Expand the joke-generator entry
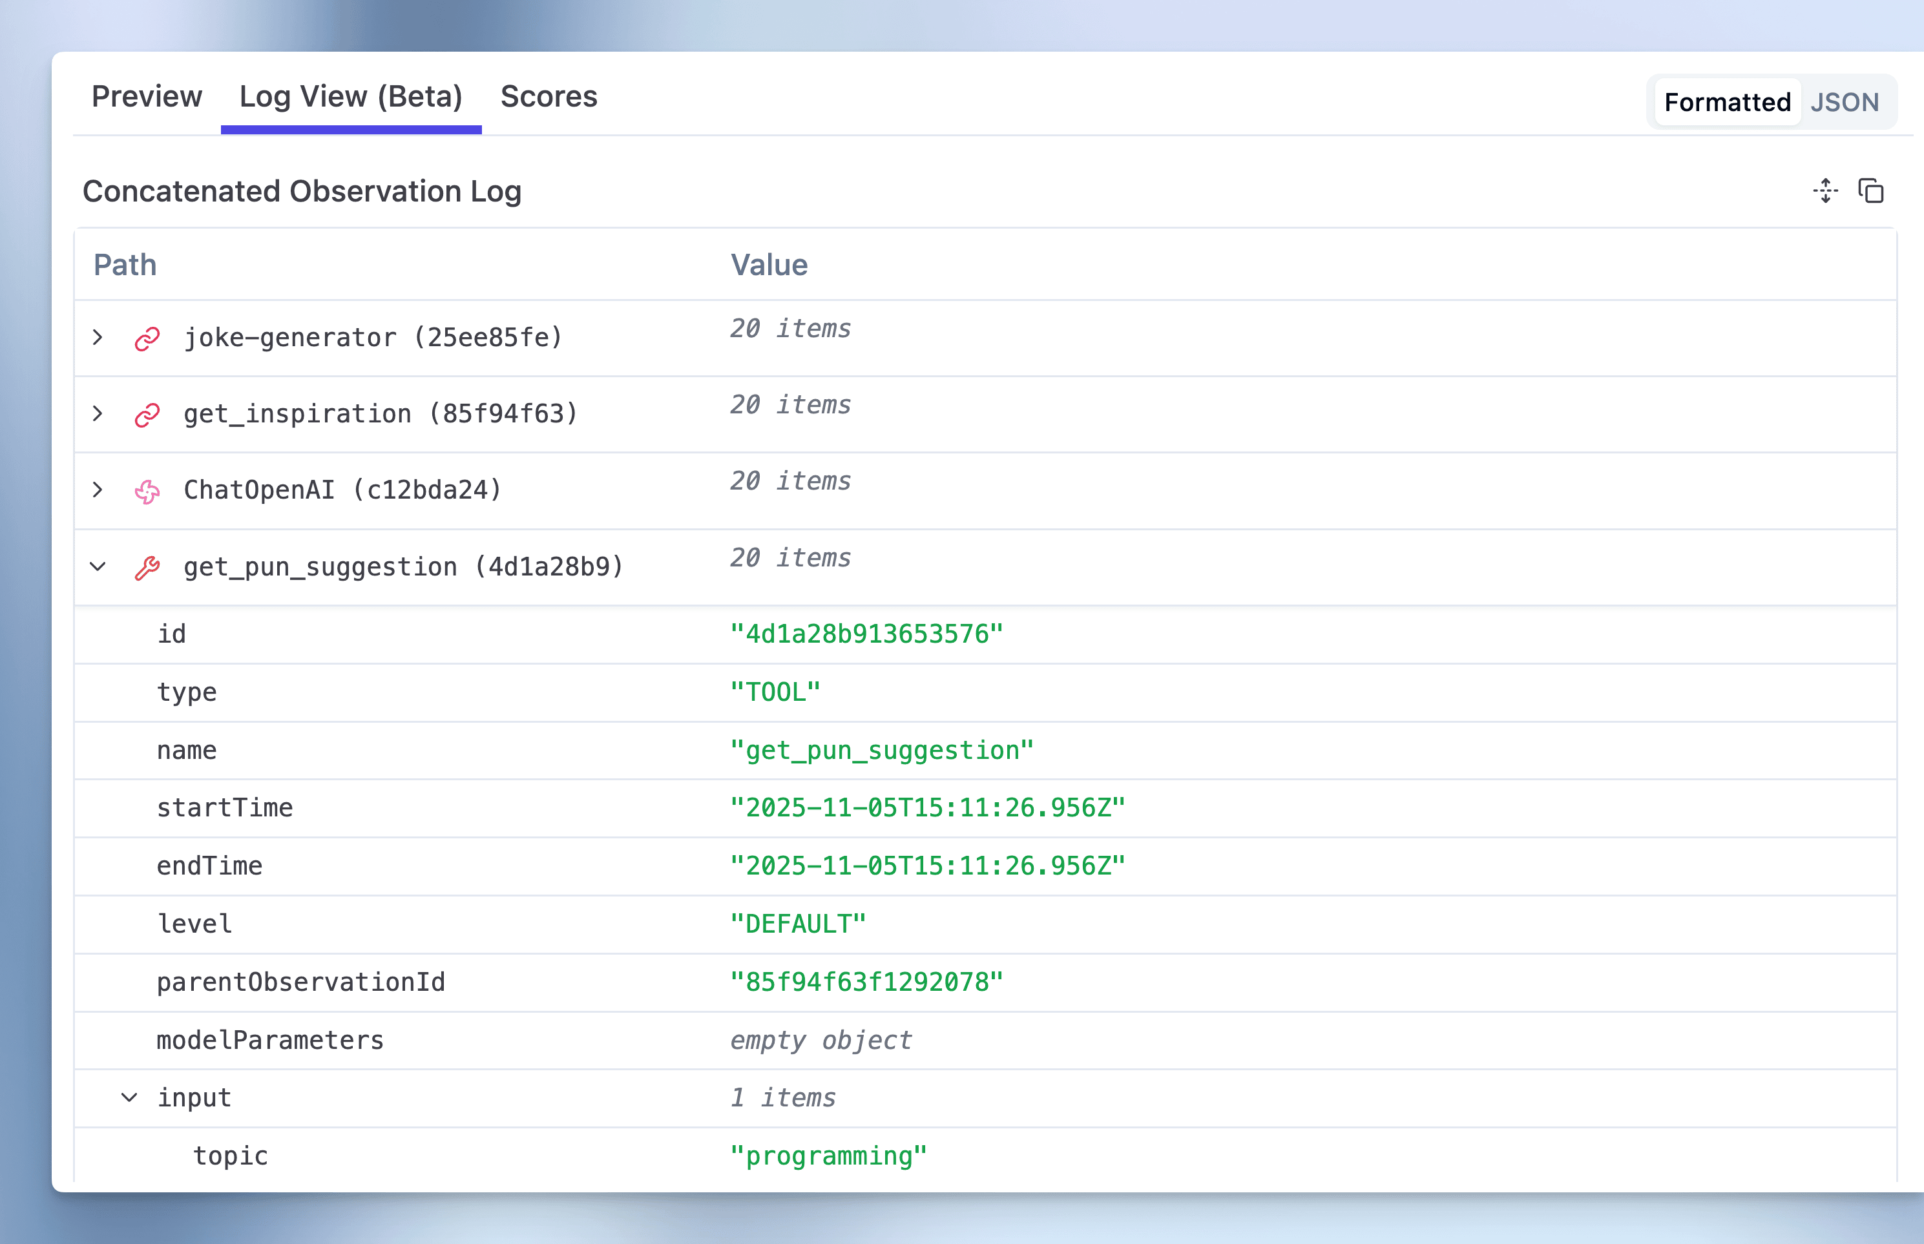Screen dimensions: 1924x1244 98,337
